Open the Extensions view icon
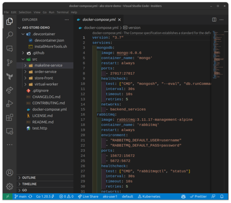The width and height of the screenshot is (231, 203). click(9, 117)
